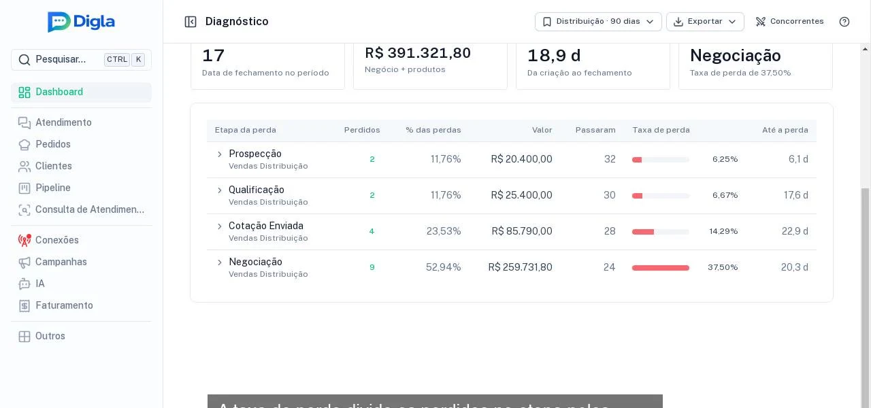The height and width of the screenshot is (408, 871).
Task: Click the 18,9 d summary card
Action: 593,66
